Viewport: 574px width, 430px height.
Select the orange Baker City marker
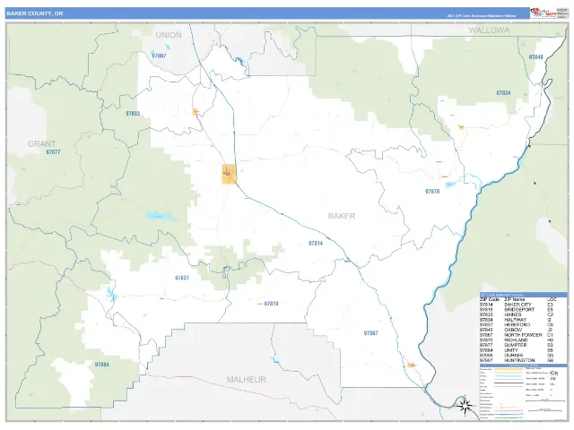(230, 174)
